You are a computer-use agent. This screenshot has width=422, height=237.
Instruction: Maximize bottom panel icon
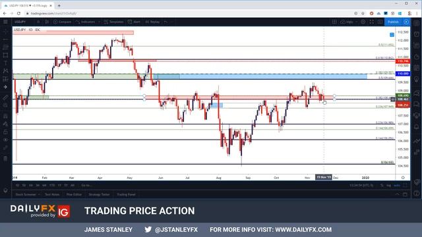405,194
